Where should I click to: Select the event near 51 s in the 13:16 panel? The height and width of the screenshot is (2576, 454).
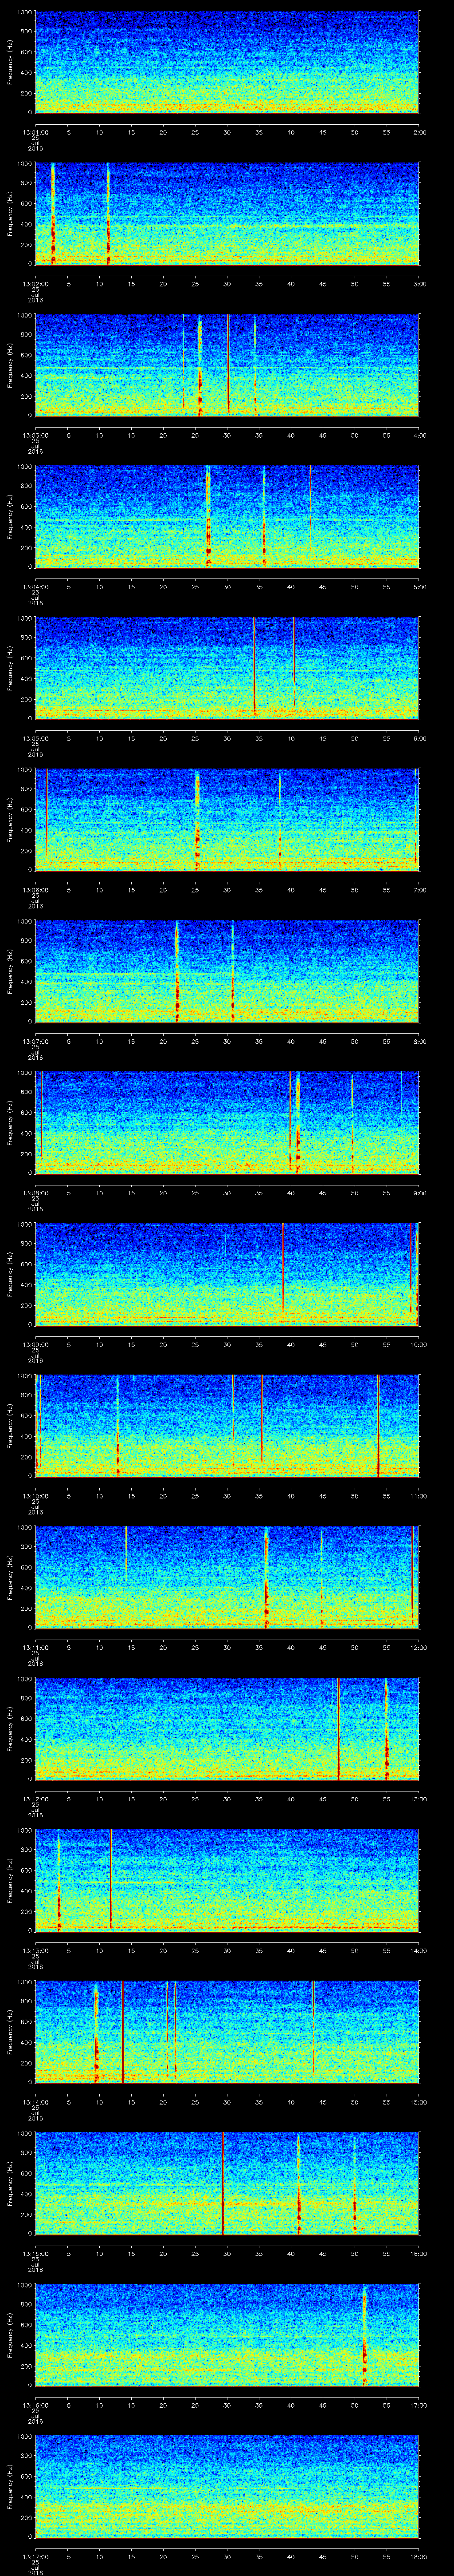tap(364, 2334)
